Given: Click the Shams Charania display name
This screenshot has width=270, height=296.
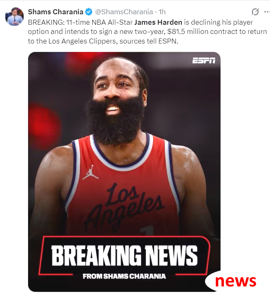Looking at the screenshot, I should coord(55,12).
